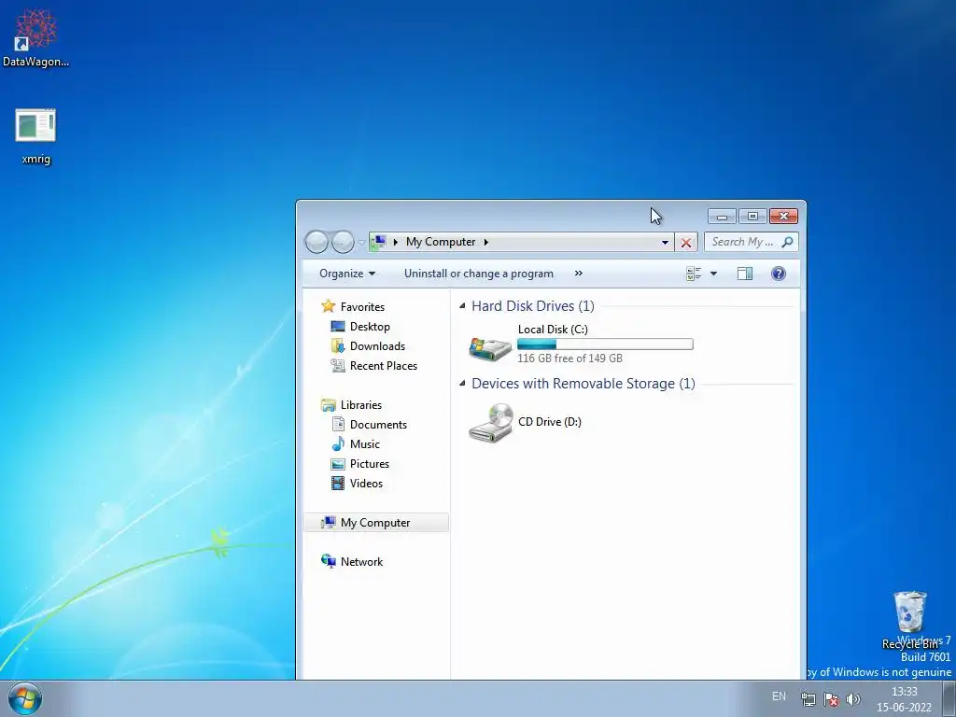Click the taskbar clock showing 13:33
The width and height of the screenshot is (956, 717).
point(904,699)
